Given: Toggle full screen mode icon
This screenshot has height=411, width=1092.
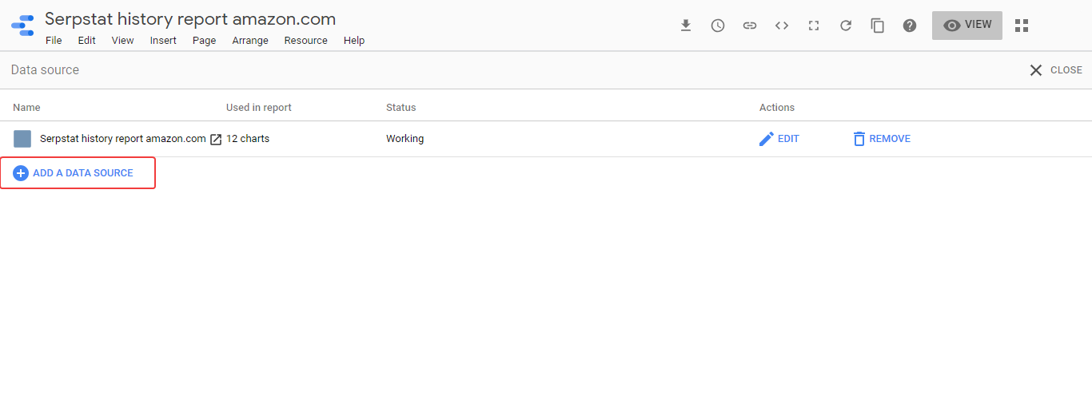Looking at the screenshot, I should click(814, 26).
